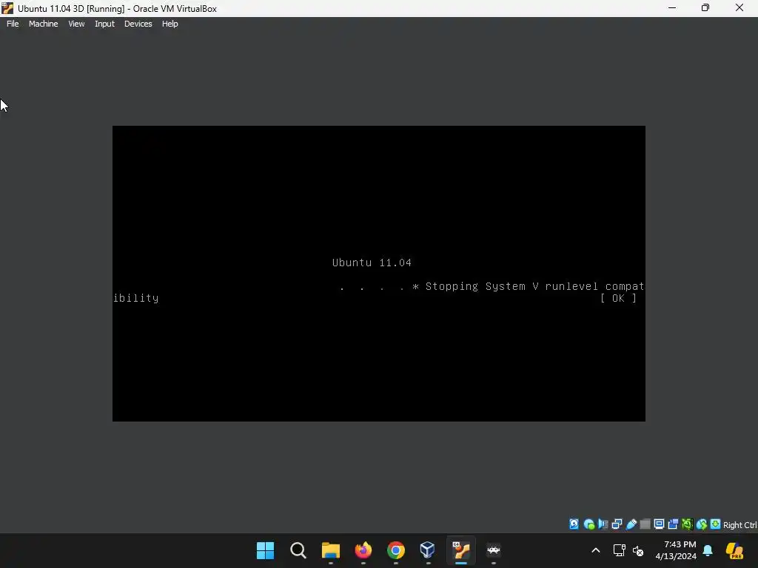The height and width of the screenshot is (568, 758).
Task: Click the USB devices status icon
Action: (x=631, y=524)
